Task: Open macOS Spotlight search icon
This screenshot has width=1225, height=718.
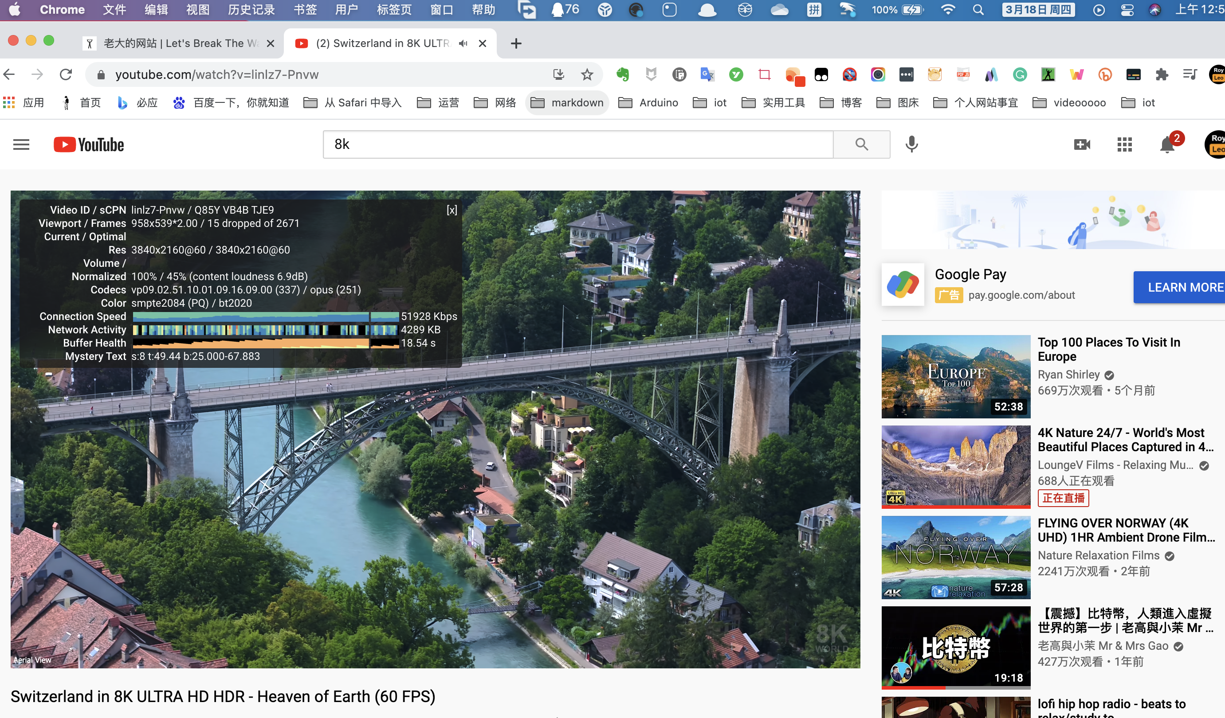Action: (978, 10)
